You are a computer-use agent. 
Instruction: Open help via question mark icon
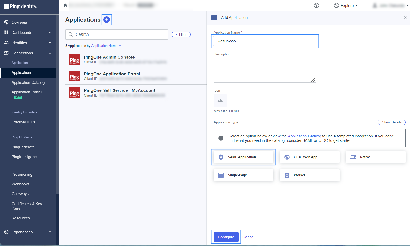(316, 5)
